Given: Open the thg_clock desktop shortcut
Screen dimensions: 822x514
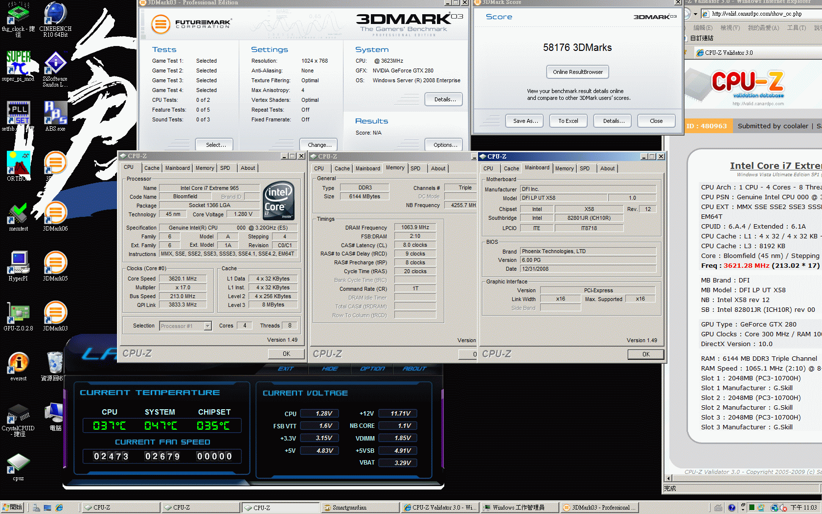Looking at the screenshot, I should point(18,20).
